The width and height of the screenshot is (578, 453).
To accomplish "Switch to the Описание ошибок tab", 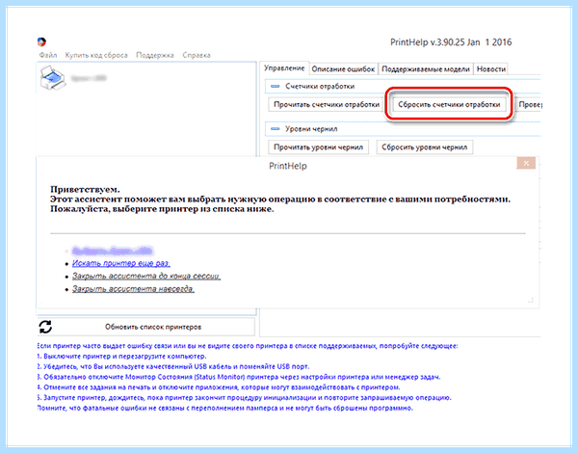I will tap(343, 69).
